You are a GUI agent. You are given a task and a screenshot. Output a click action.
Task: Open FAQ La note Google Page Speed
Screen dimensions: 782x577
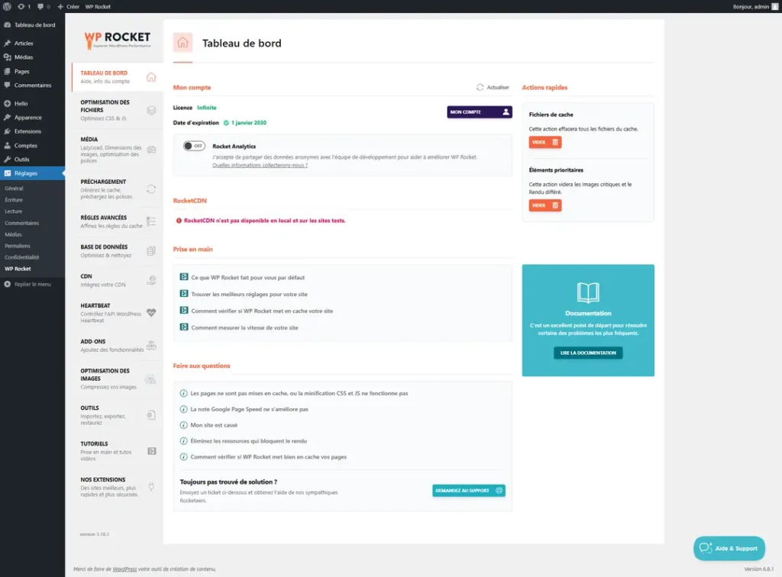[x=244, y=409]
